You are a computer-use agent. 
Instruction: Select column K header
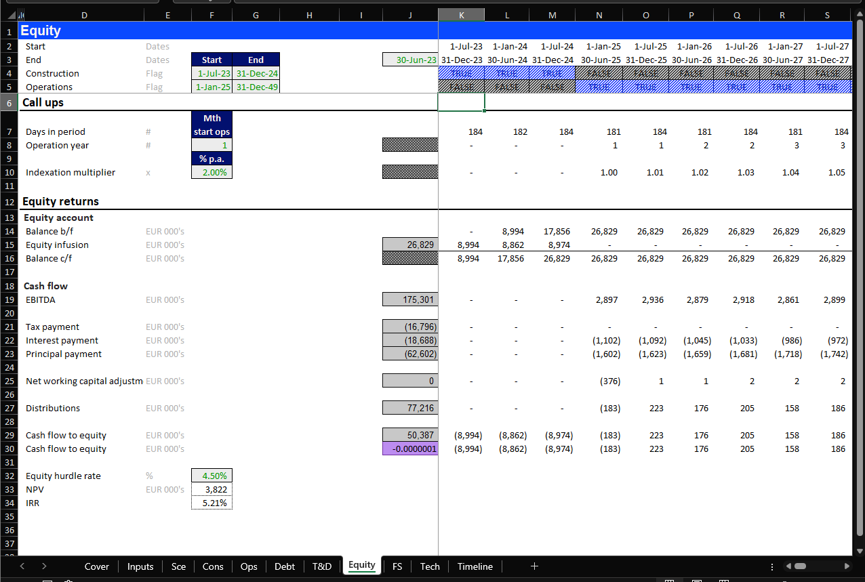pos(461,15)
